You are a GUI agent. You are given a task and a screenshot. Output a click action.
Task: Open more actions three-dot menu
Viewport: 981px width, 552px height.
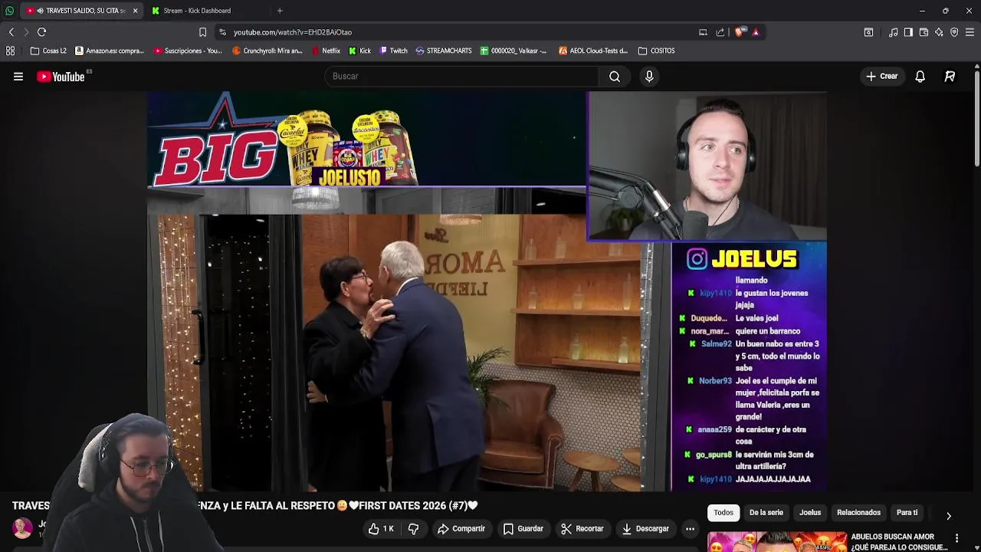(x=690, y=528)
